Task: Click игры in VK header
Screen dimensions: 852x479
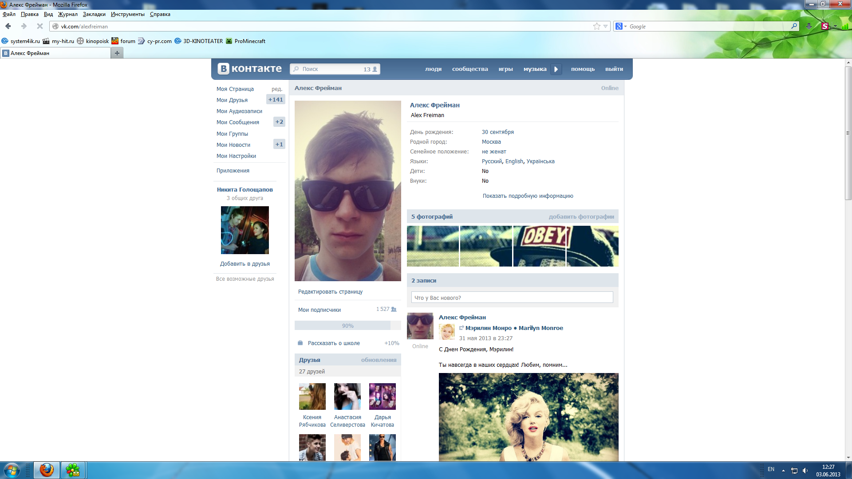Action: click(505, 69)
